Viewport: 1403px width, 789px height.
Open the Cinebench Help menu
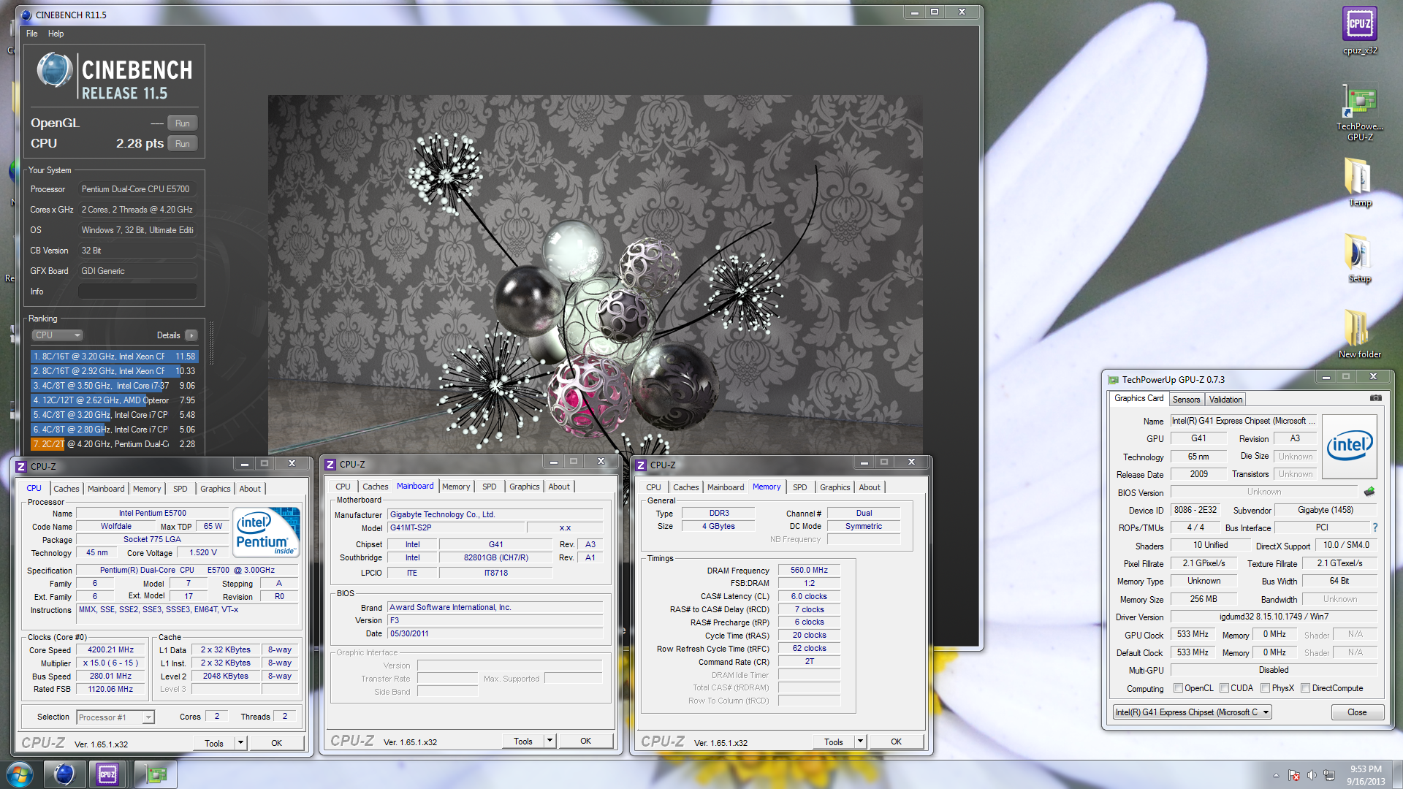click(56, 34)
